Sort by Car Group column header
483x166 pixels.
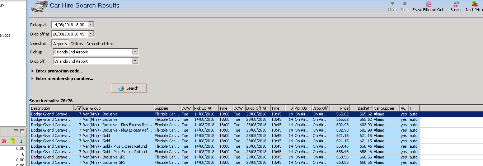[x=118, y=108]
